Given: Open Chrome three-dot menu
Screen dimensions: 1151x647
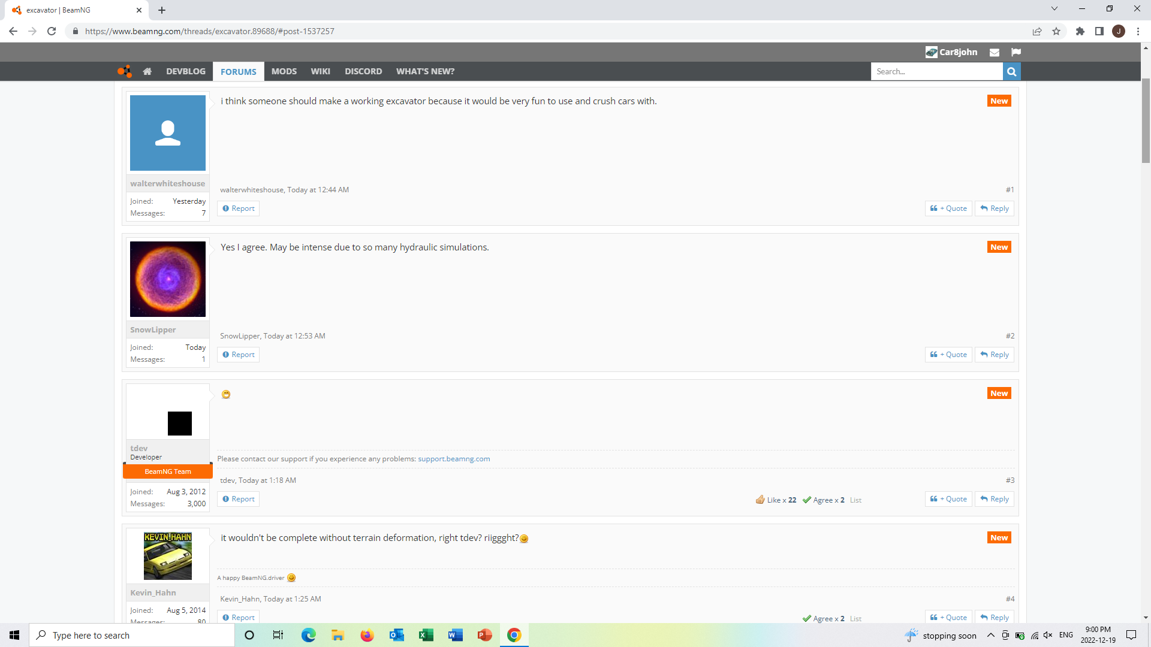Looking at the screenshot, I should 1138,31.
